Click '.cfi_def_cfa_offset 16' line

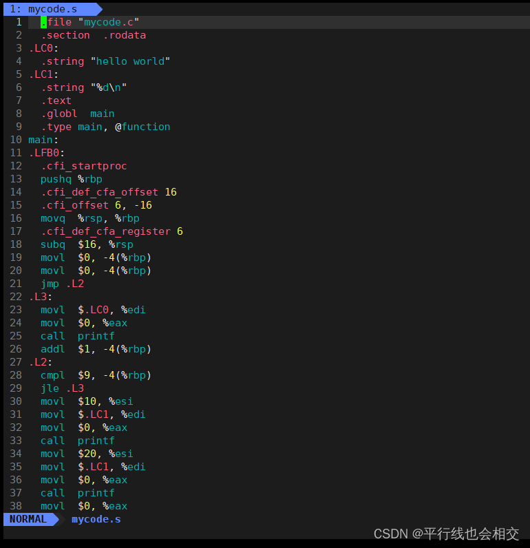click(109, 192)
